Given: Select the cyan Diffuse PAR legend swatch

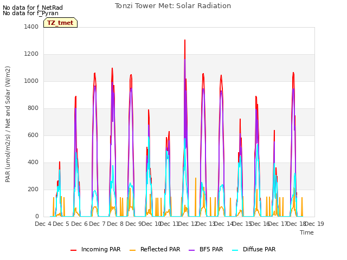Looking at the screenshot, I should [x=235, y=250].
